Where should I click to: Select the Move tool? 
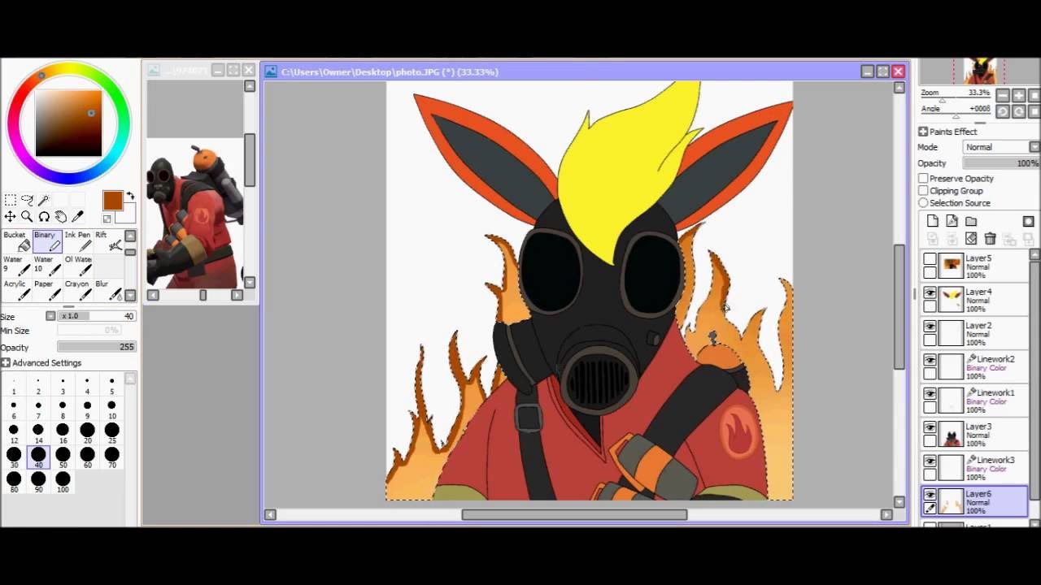10,217
